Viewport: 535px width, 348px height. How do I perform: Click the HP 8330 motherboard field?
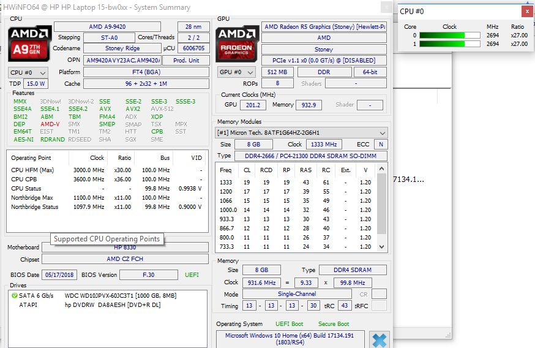tap(125, 248)
